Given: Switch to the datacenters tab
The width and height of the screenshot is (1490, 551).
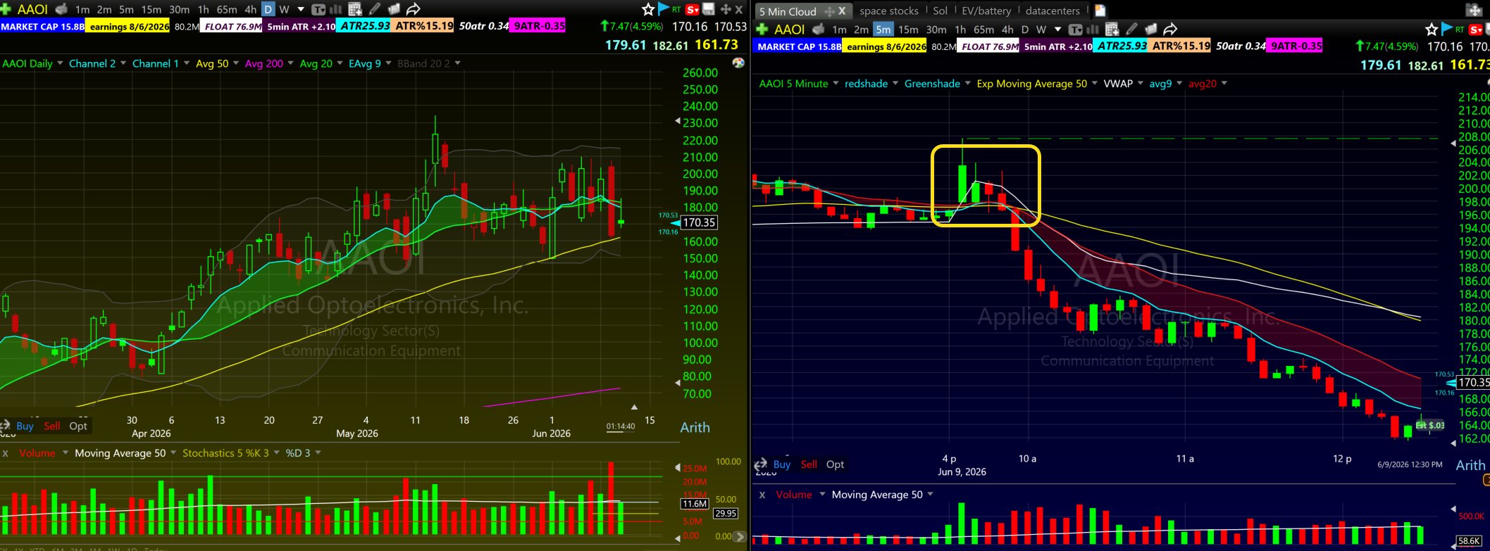Looking at the screenshot, I should pyautogui.click(x=1053, y=11).
